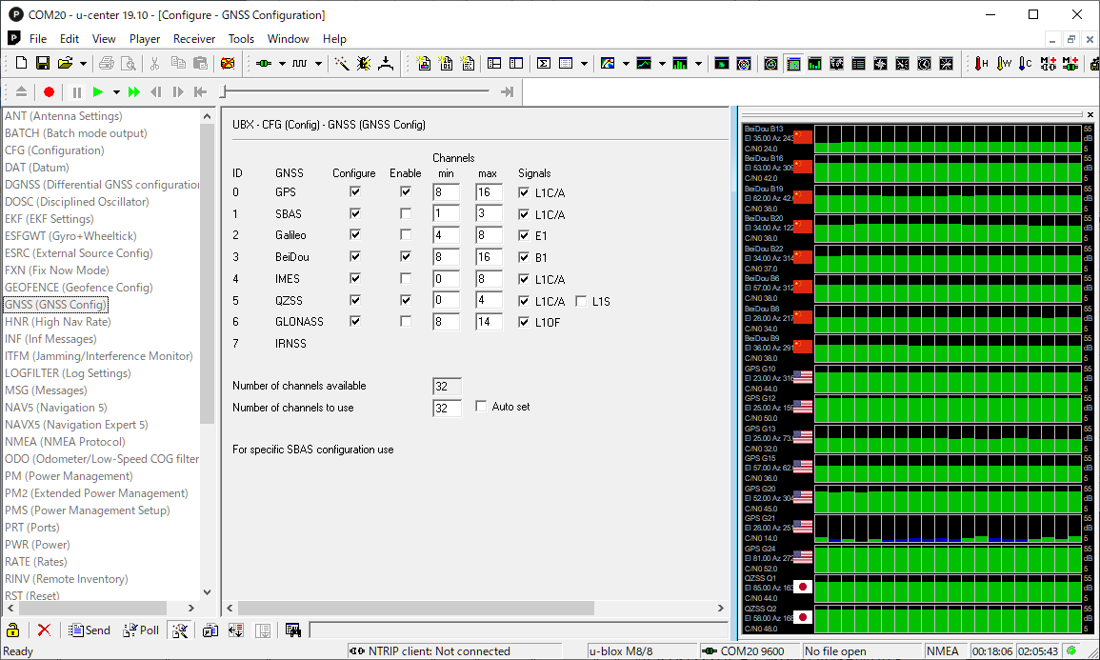The width and height of the screenshot is (1100, 660).
Task: Close the satellite level panel with X
Action: point(1090,114)
